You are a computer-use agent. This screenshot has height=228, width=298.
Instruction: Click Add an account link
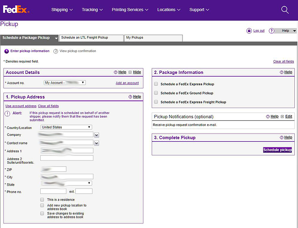pos(127,83)
